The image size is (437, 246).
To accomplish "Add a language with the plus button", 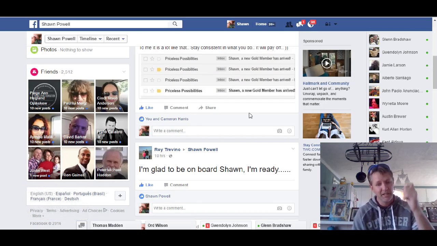I will click(x=120, y=196).
